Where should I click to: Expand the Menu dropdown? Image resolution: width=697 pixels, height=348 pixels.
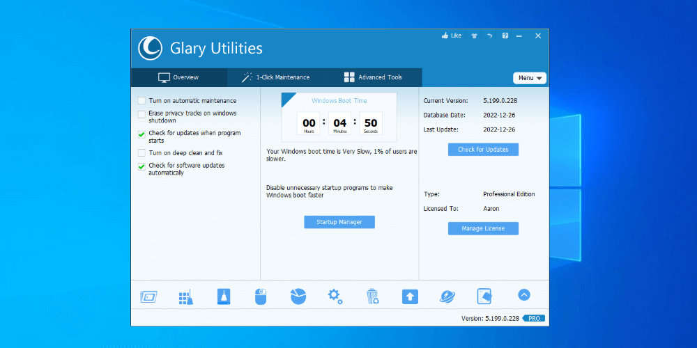530,78
